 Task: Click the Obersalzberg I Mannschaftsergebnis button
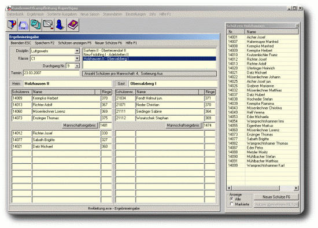click(183, 125)
